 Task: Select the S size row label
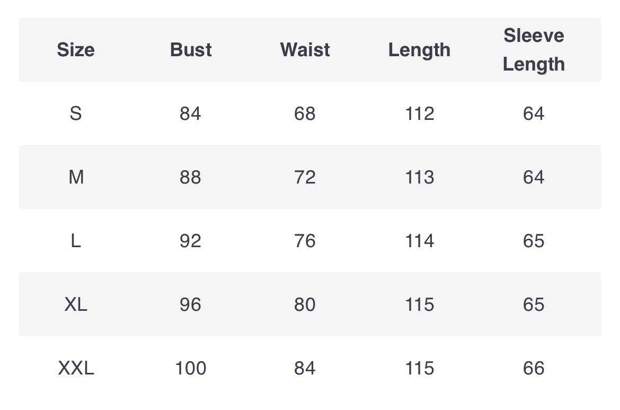(76, 114)
